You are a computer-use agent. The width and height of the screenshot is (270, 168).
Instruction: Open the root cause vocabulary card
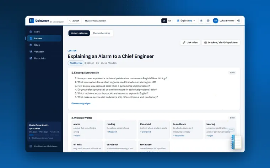coord(154,146)
